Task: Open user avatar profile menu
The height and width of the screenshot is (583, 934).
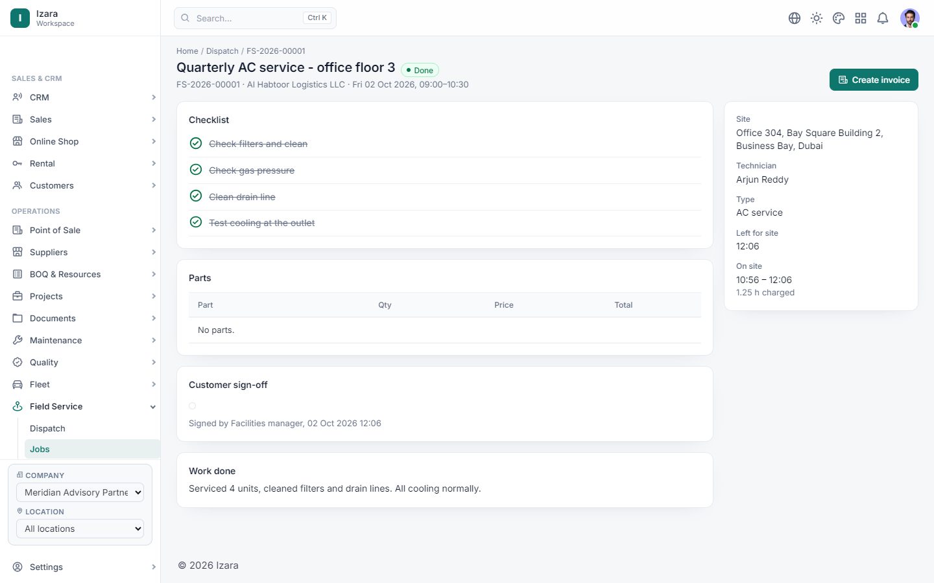Action: (x=910, y=18)
